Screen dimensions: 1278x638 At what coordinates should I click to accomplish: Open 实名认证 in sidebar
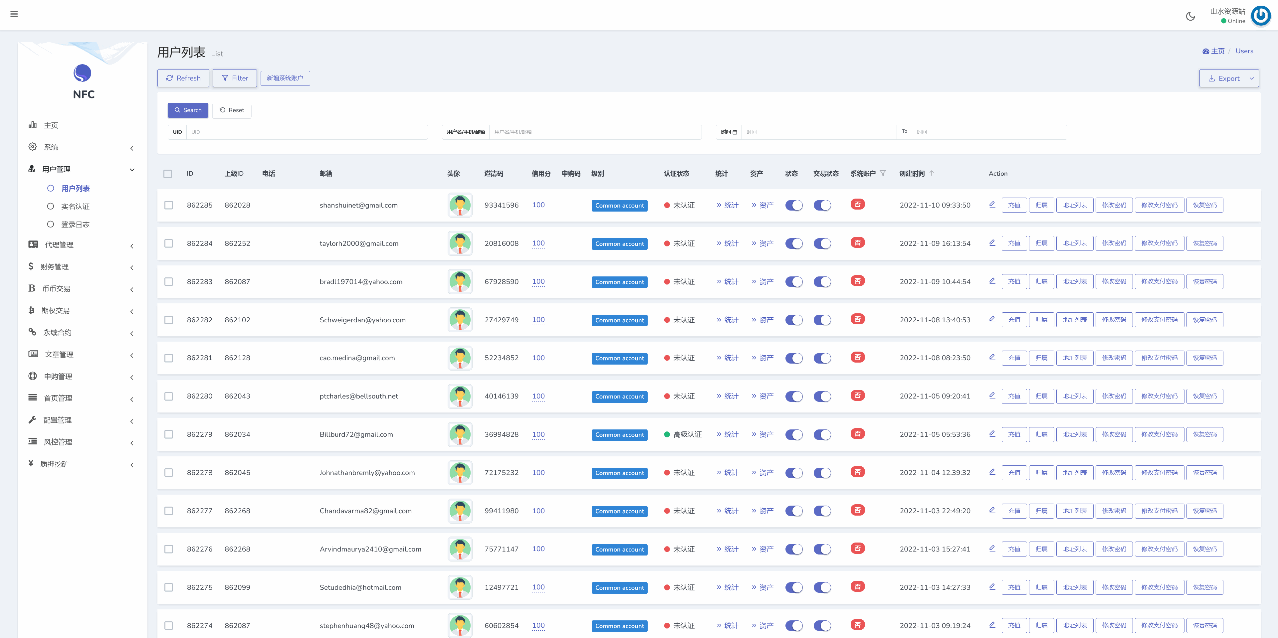click(75, 207)
